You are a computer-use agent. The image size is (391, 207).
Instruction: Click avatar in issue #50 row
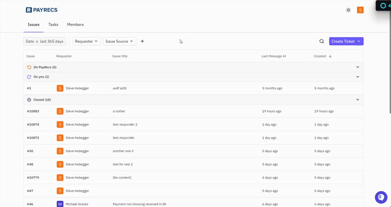[x=60, y=151]
